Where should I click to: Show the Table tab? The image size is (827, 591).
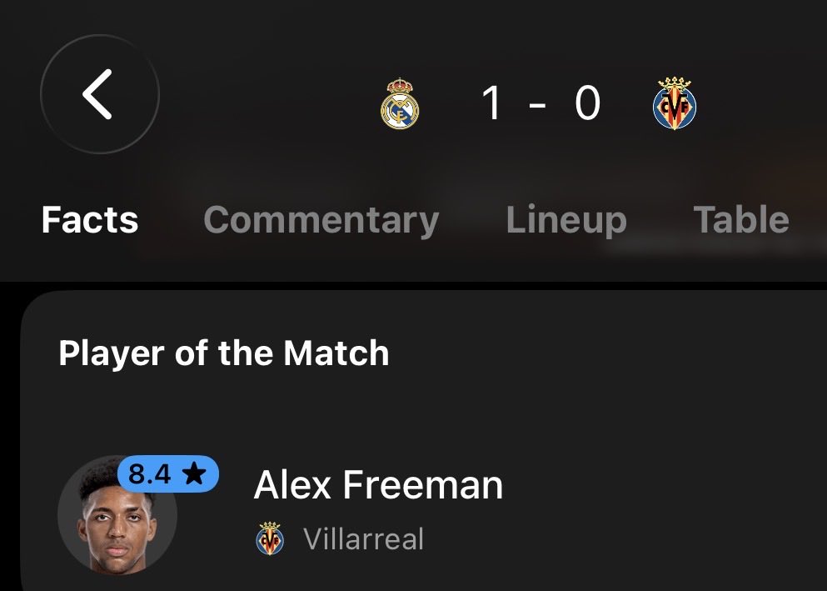coord(741,219)
